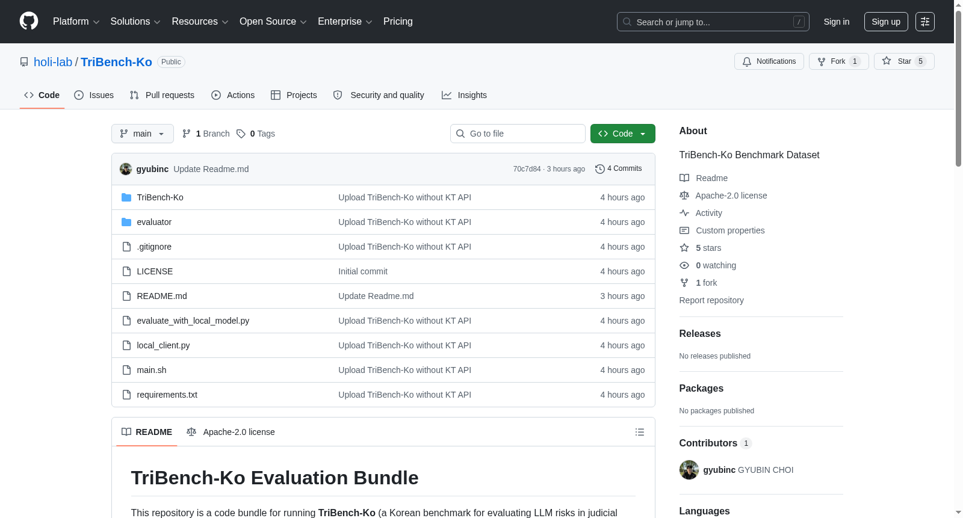This screenshot has width=963, height=518.
Task: Click the repository icon beside holi-lab
Action: point(24,62)
